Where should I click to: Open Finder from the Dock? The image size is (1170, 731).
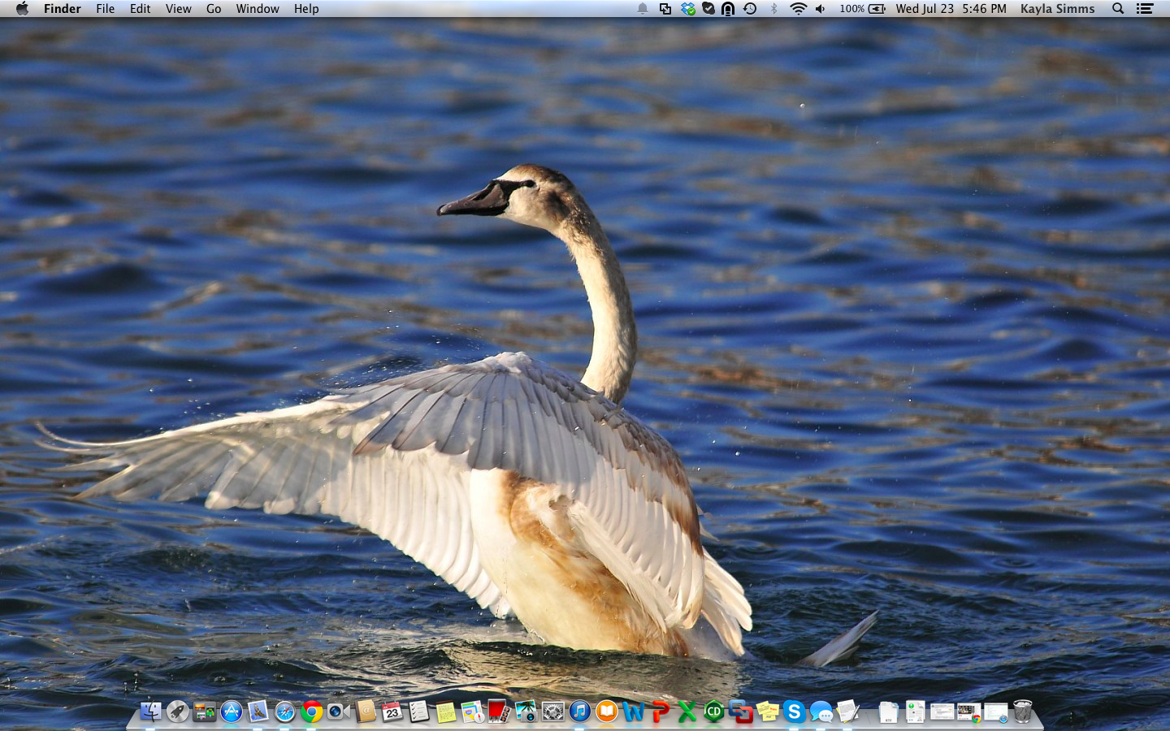[x=150, y=712]
